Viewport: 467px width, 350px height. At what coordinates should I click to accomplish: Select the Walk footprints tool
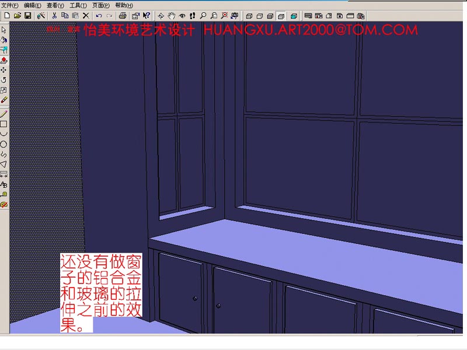[193, 16]
